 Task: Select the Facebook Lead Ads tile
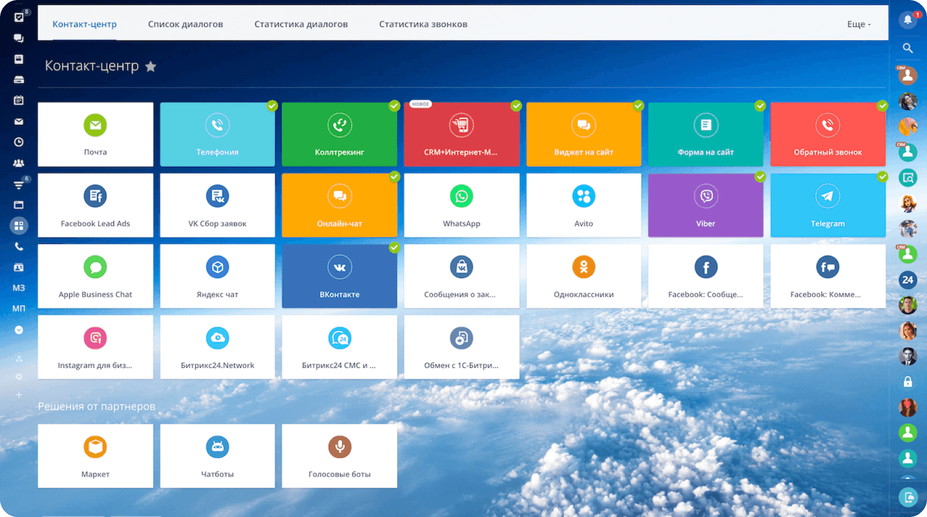[95, 205]
